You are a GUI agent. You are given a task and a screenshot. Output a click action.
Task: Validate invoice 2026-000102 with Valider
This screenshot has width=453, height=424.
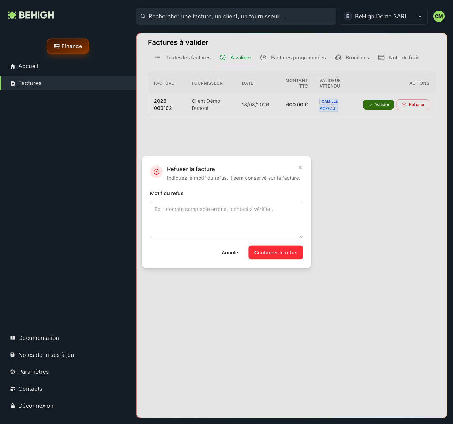[x=378, y=105]
